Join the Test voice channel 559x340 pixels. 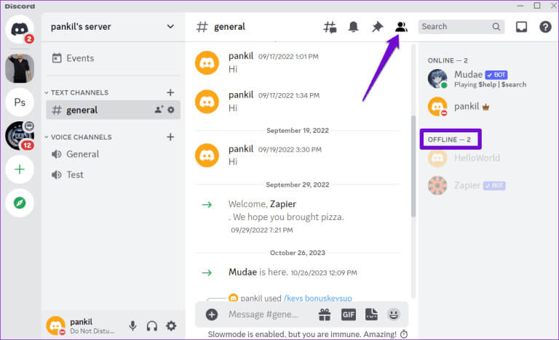pyautogui.click(x=113, y=175)
